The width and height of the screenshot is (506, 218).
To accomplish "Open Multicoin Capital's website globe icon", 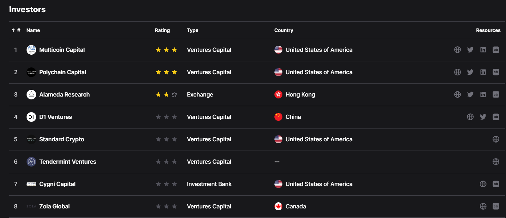I will click(x=457, y=50).
